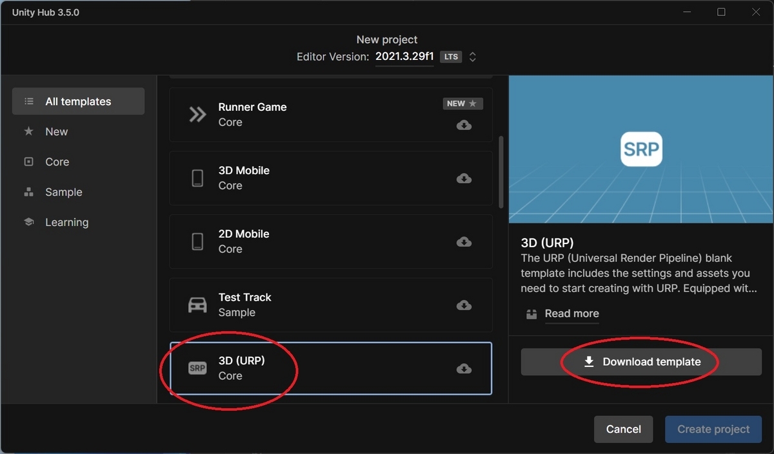
Task: Click the 3D Mobile phone icon
Action: pos(197,178)
